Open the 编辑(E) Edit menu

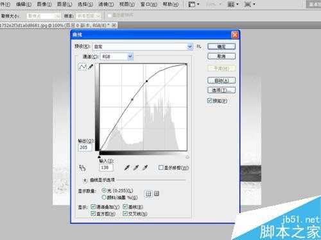[x=24, y=4]
